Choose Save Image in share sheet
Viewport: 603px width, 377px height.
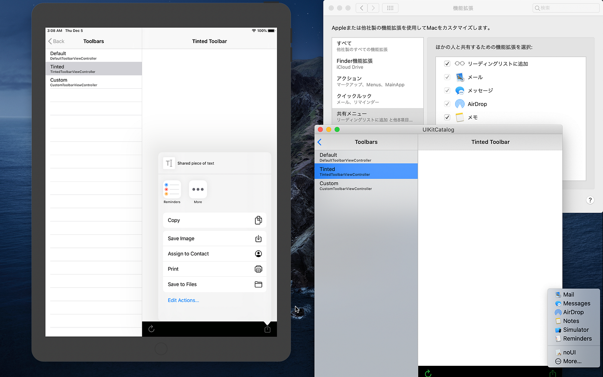tap(214, 238)
